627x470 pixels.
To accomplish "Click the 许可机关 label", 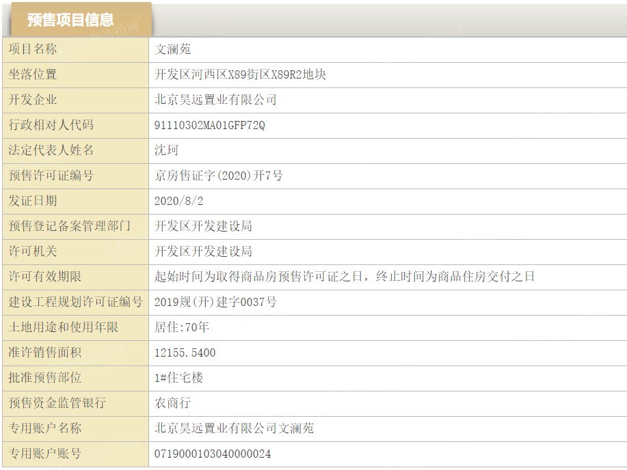I will [33, 251].
